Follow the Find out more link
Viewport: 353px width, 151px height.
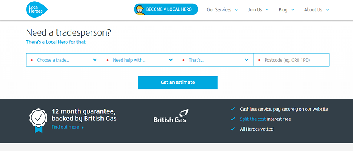(65, 127)
